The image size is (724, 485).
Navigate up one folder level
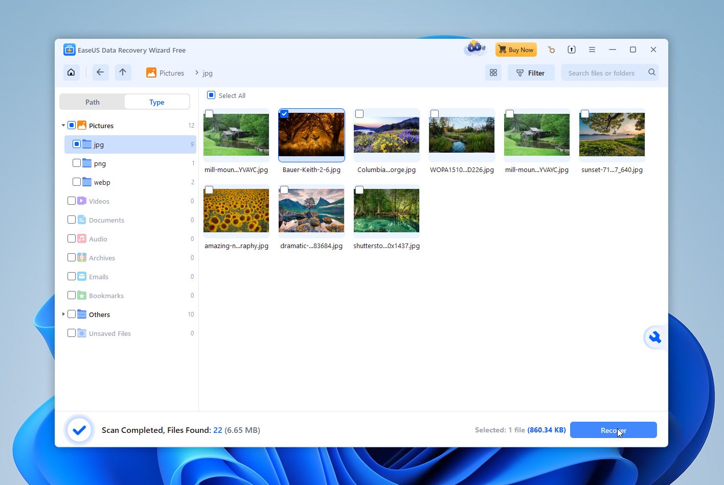(123, 72)
